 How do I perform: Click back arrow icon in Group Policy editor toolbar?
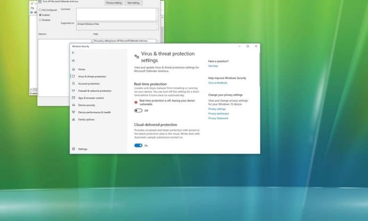(32, 12)
